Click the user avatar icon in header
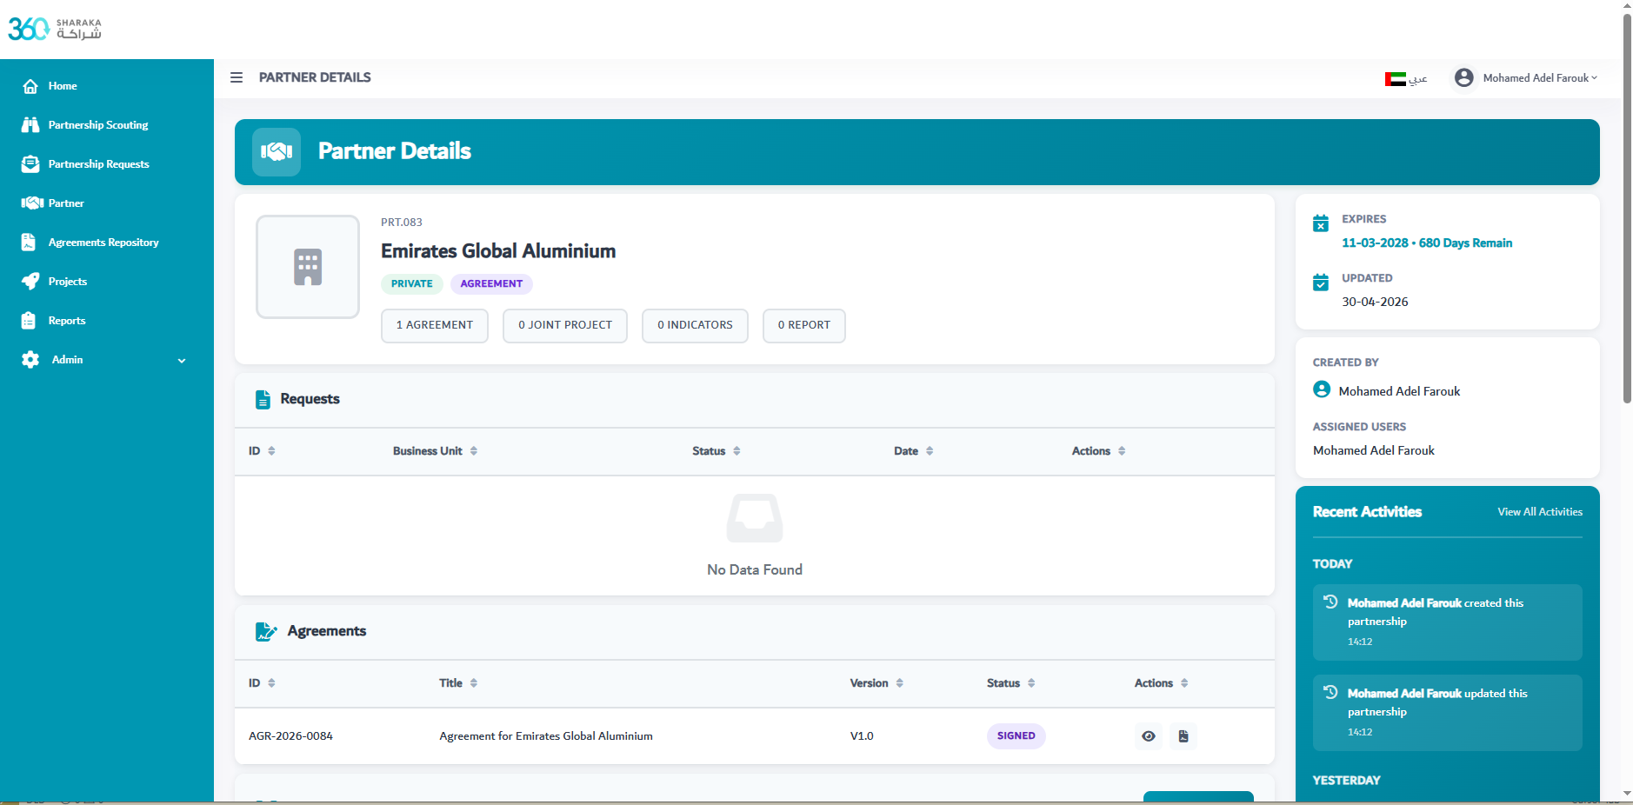The width and height of the screenshot is (1633, 805). (x=1464, y=78)
